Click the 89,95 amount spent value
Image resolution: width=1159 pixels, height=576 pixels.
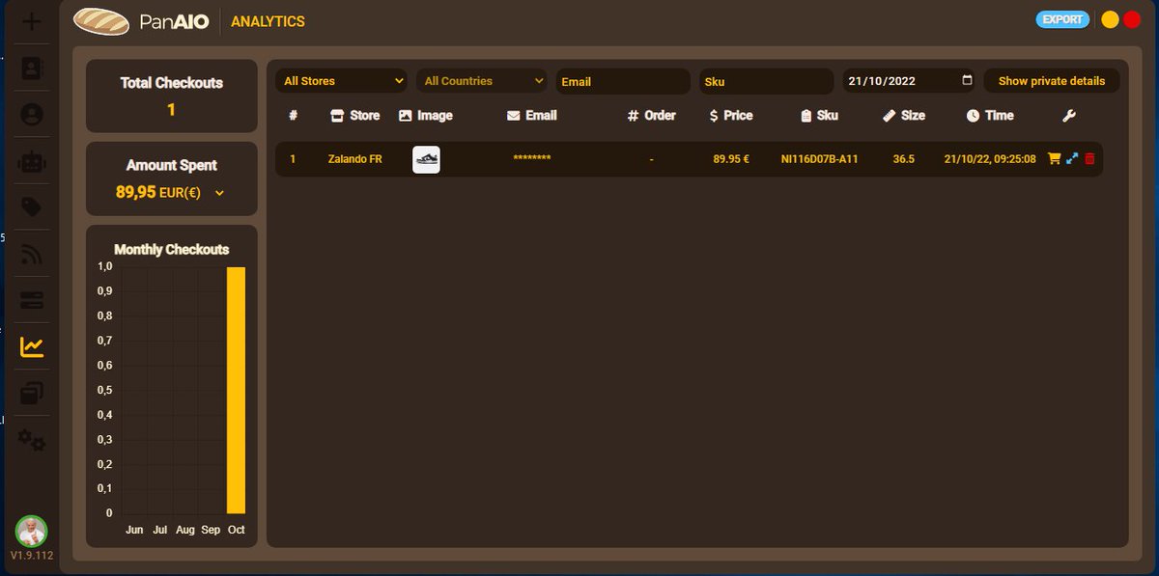click(x=136, y=192)
